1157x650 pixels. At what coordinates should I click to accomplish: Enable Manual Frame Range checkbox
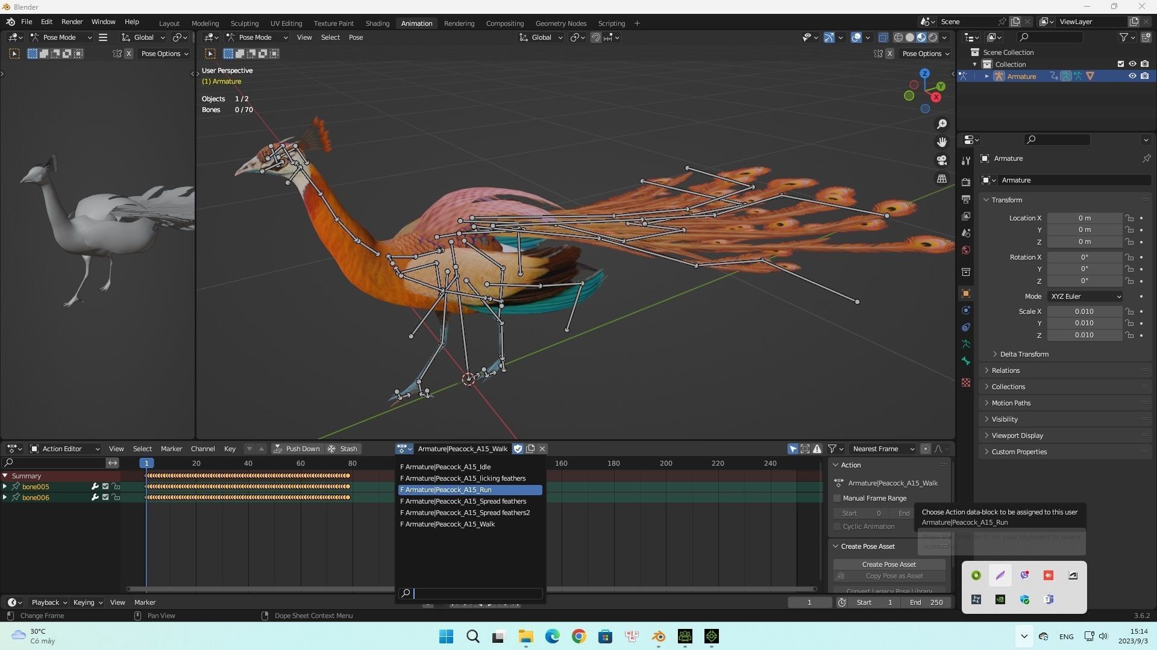click(x=837, y=498)
